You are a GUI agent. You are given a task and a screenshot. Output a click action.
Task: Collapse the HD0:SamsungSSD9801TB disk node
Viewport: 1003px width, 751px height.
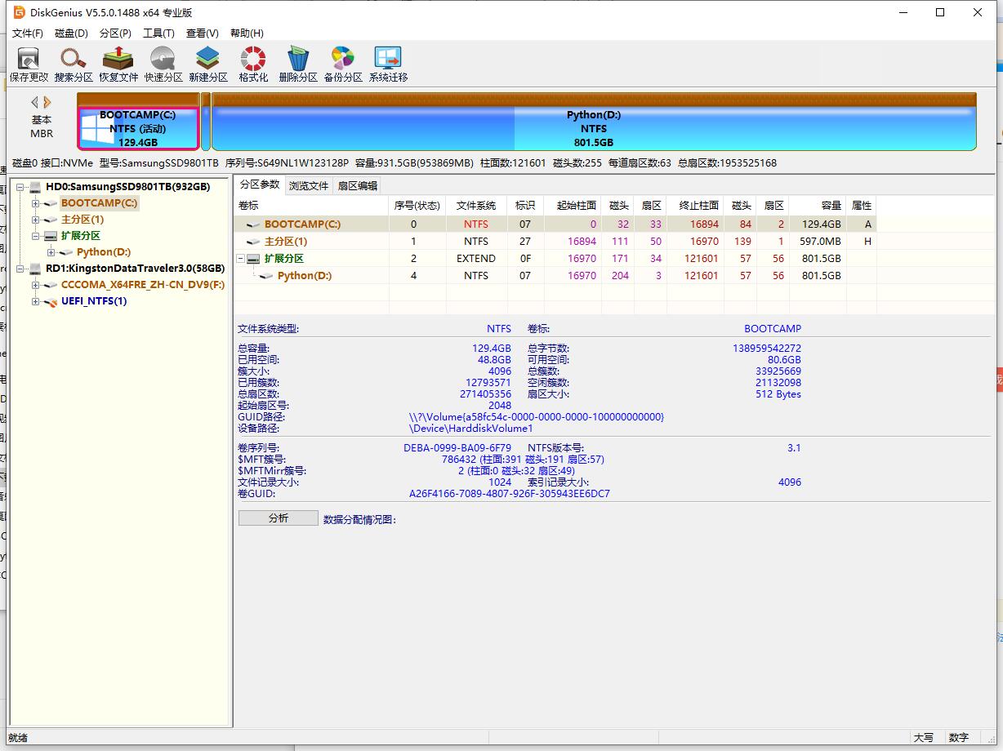coord(20,187)
